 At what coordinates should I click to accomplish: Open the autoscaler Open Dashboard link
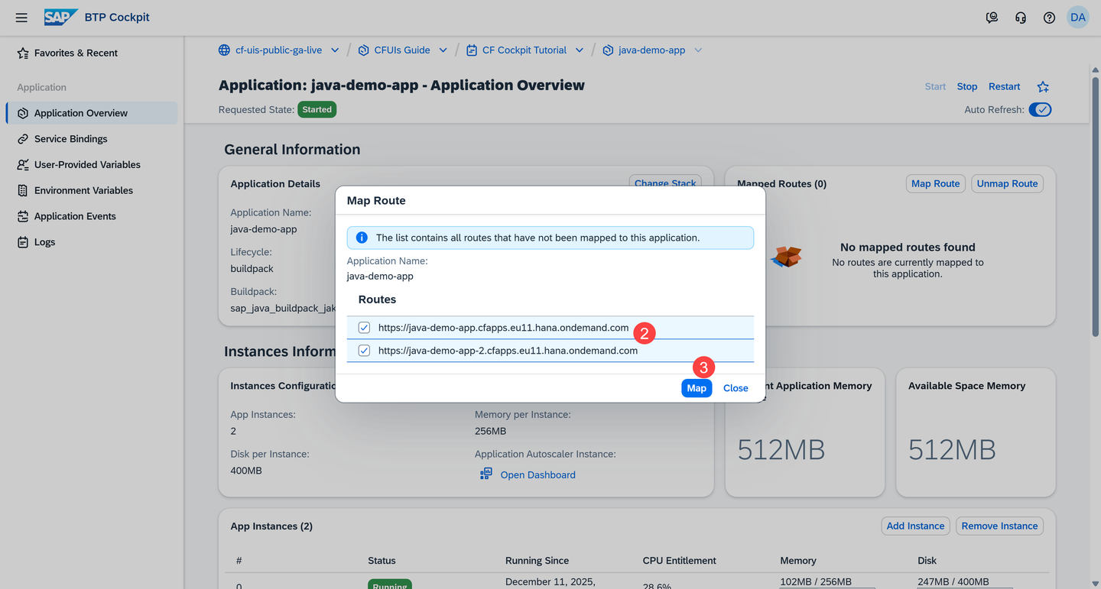(x=538, y=475)
